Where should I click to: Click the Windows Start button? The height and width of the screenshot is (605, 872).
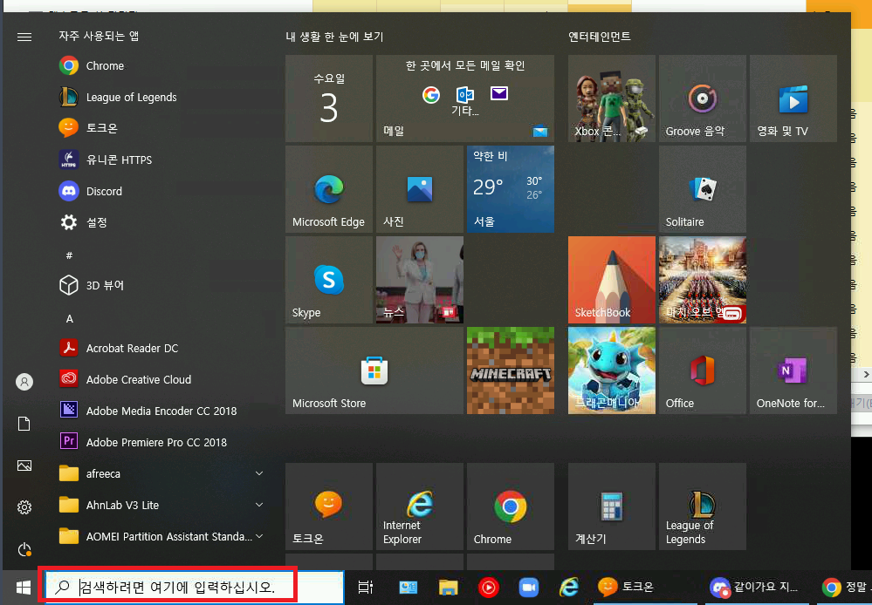click(24, 588)
